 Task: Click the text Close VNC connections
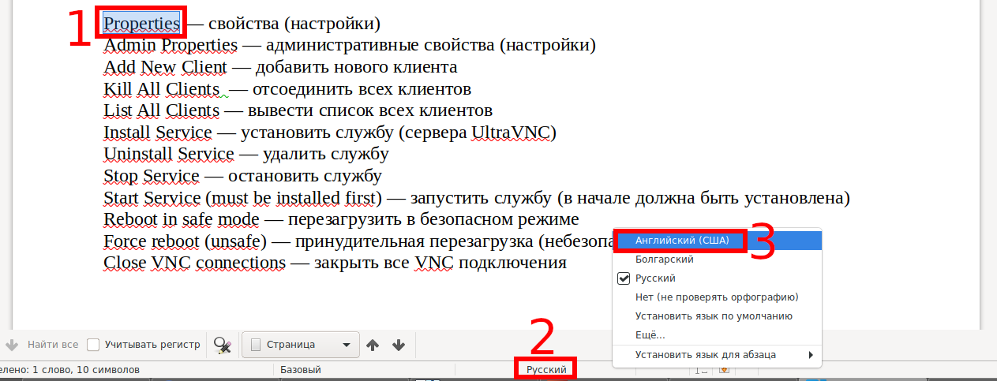click(x=194, y=262)
